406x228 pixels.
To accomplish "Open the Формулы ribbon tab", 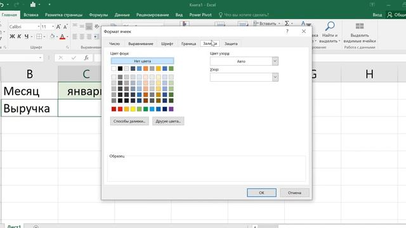I will (x=98, y=15).
